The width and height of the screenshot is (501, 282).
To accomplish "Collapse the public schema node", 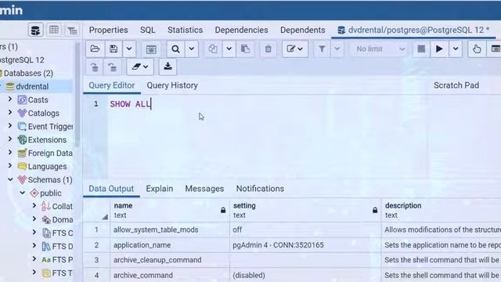I will point(23,193).
